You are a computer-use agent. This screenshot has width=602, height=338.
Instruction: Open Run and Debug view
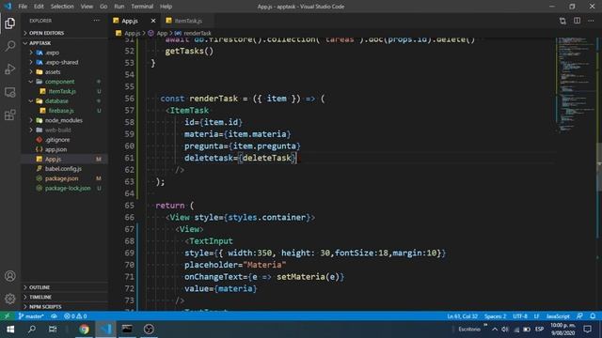10,69
